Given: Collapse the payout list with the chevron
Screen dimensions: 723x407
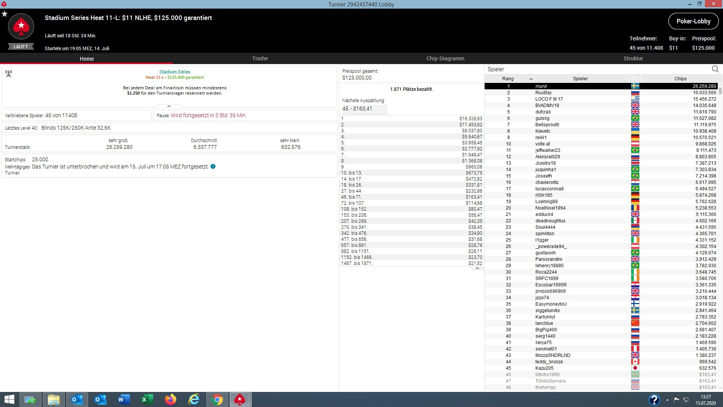Looking at the screenshot, I should 477,269.
